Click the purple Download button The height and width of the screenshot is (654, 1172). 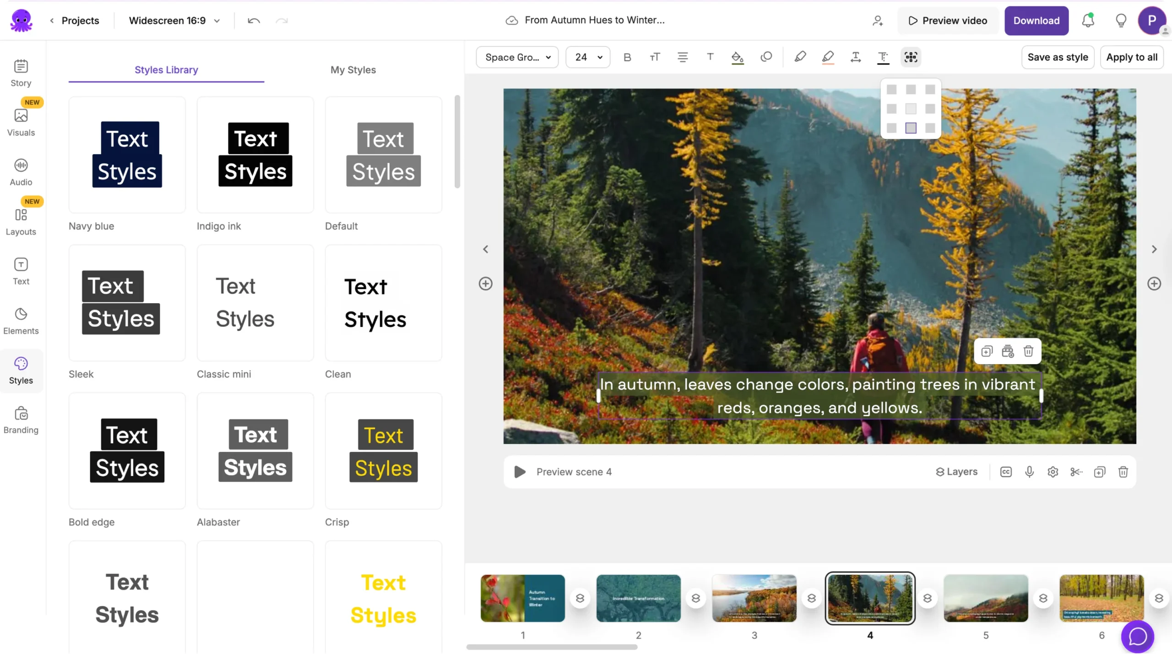coord(1036,21)
